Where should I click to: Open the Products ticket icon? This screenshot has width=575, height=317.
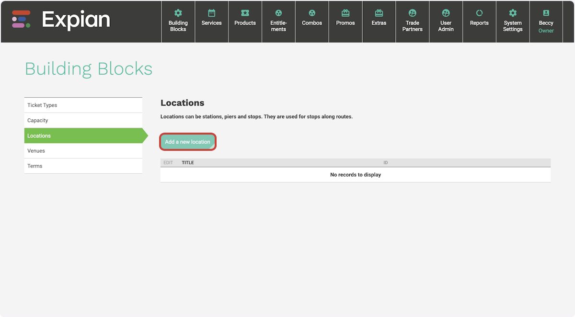pos(245,13)
